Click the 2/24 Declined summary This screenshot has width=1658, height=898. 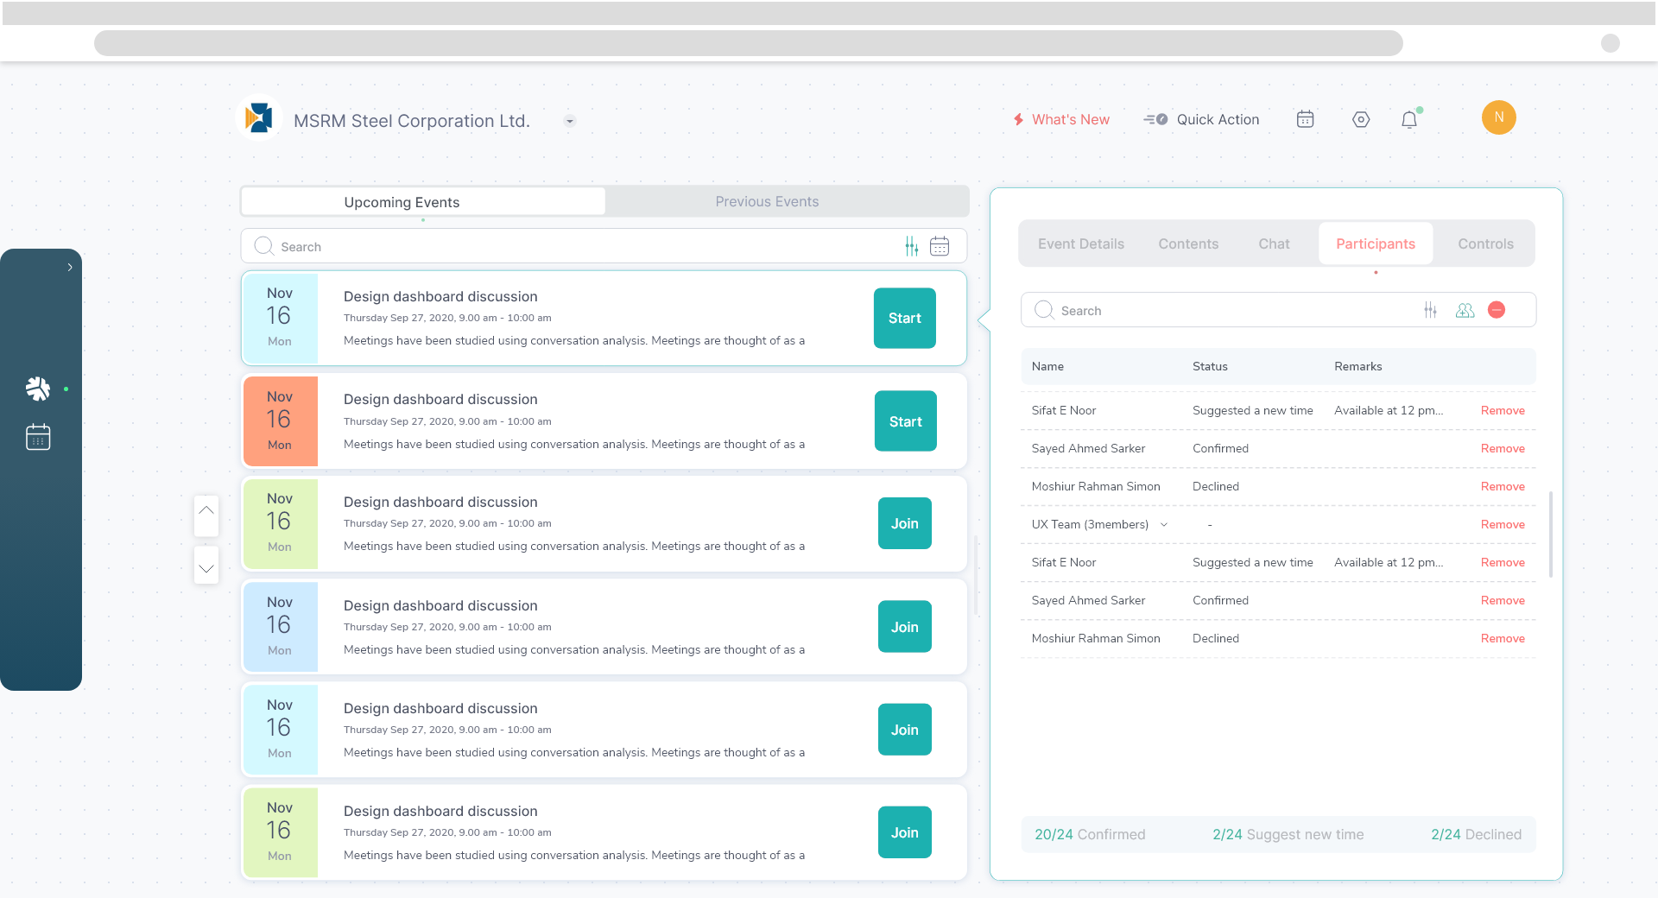pos(1476,834)
